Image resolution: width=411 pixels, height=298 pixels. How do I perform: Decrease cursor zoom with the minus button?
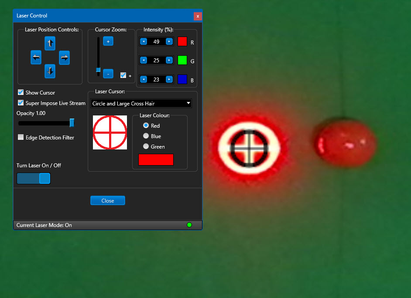pyautogui.click(x=108, y=74)
